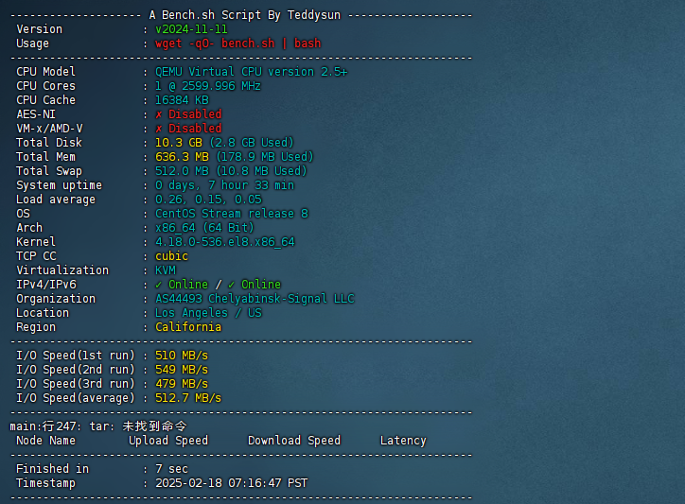
Task: Click the TCP CC value cubic
Action: click(171, 256)
